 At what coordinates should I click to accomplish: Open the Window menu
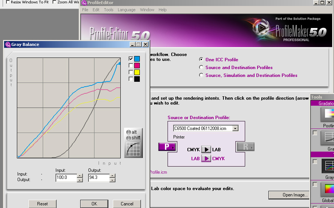(147, 10)
